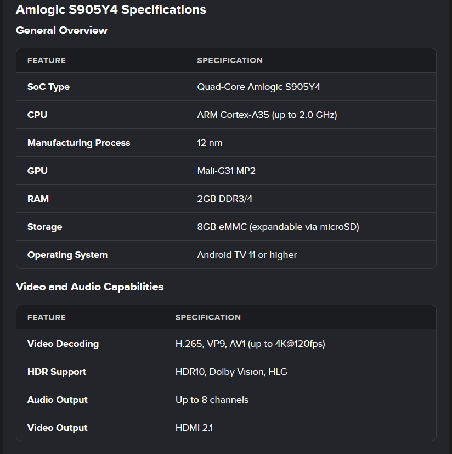Click the Mali-G31 MP2 specification

coord(226,171)
